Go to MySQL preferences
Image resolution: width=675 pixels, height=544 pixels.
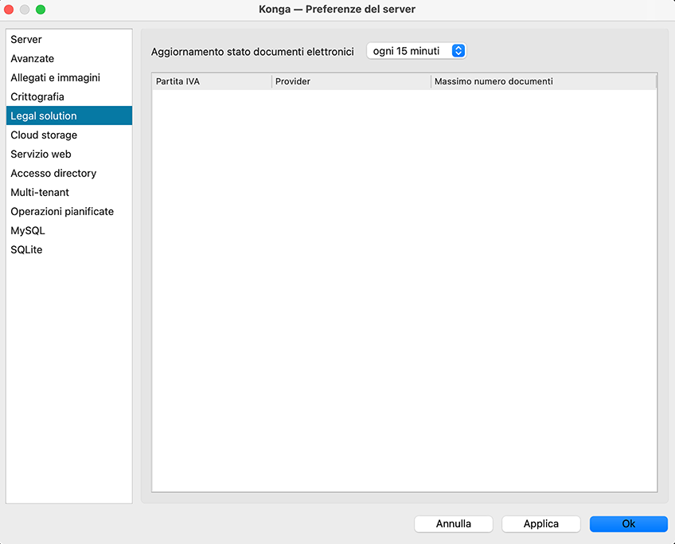click(x=28, y=231)
